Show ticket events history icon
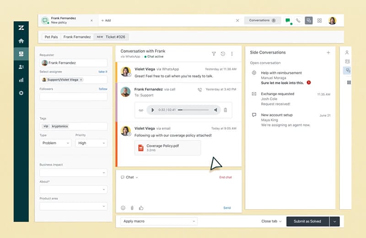The height and width of the screenshot is (238, 366). (223, 54)
